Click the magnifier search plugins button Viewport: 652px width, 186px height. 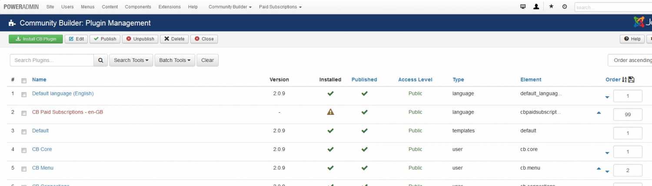point(100,60)
